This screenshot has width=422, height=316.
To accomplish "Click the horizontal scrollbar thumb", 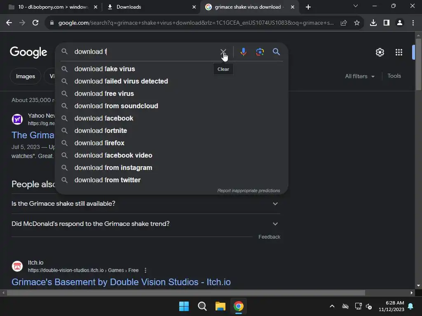I will pos(186,293).
